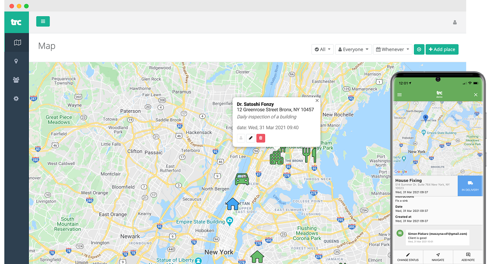
Task: Click the macOS red close window button
Action: point(12,6)
